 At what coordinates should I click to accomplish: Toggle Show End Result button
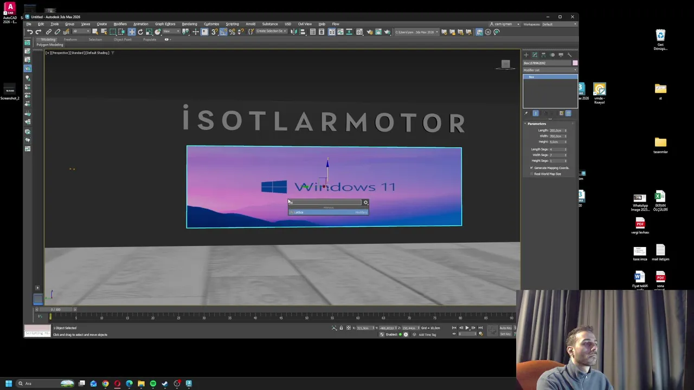536,113
